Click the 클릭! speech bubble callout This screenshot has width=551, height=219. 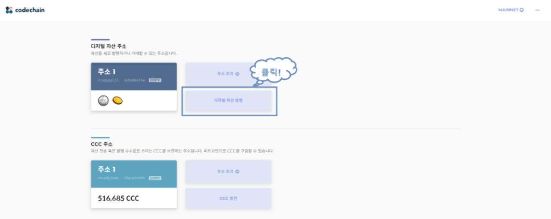coord(272,72)
